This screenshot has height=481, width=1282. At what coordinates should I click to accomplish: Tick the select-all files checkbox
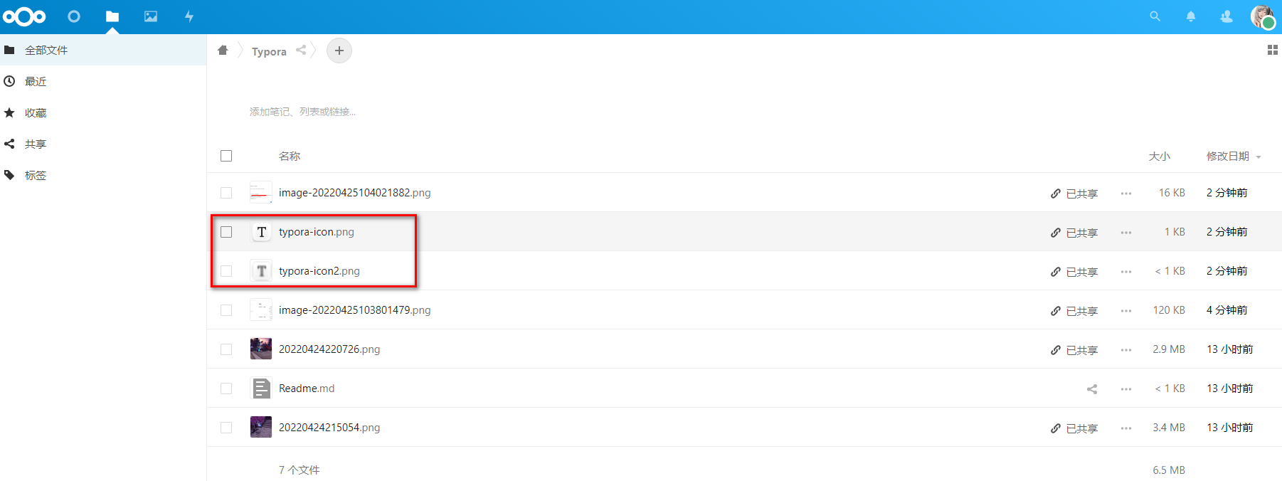(226, 156)
